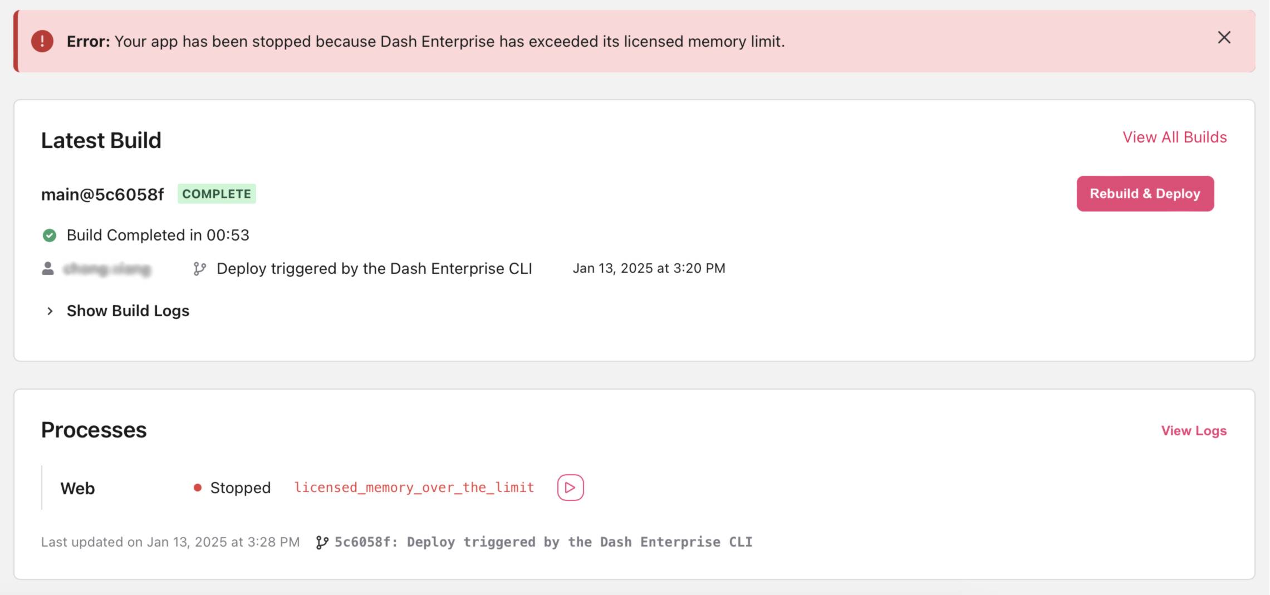Click the blurred username next to user icon

tap(107, 269)
